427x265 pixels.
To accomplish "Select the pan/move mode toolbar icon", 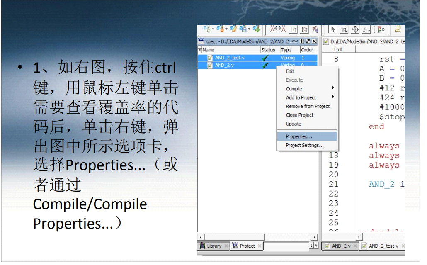I will point(356,29).
